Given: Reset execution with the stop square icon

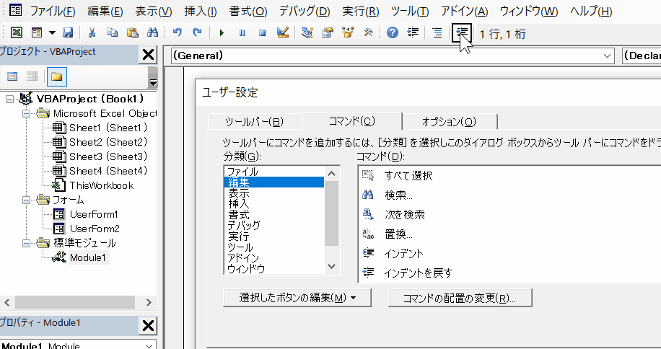Looking at the screenshot, I should (262, 32).
